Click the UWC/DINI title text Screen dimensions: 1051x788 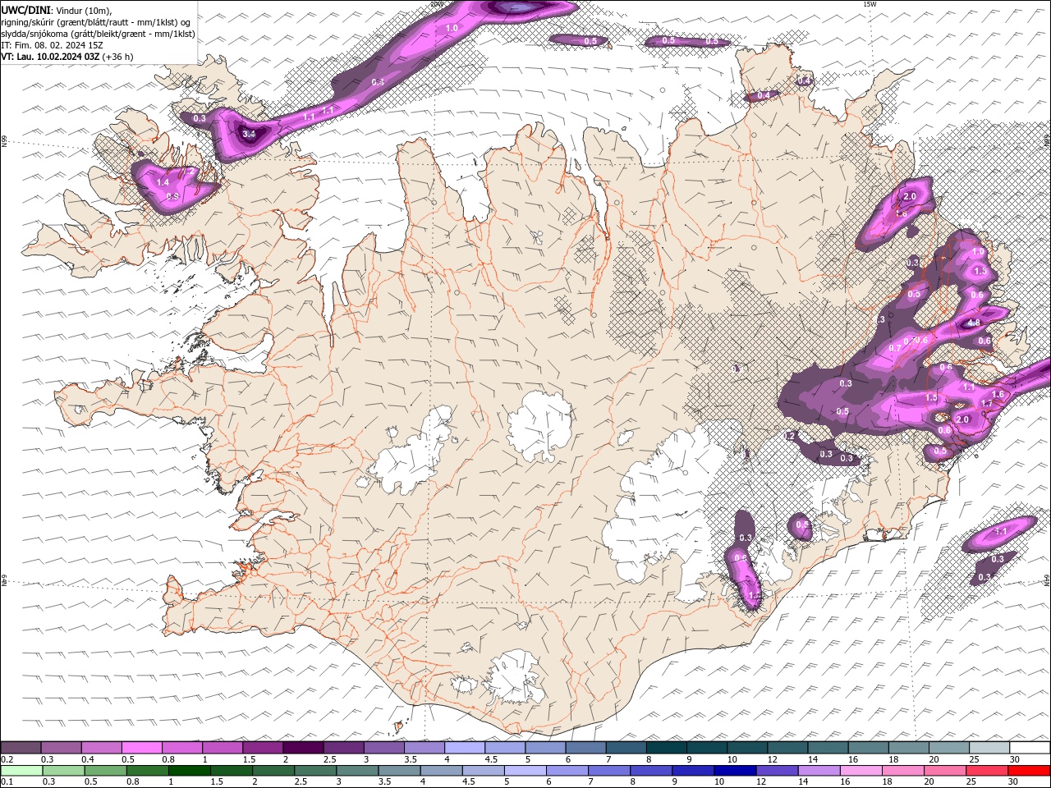(26, 9)
